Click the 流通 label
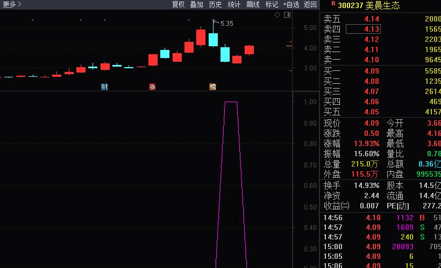The height and width of the screenshot is (268, 441). [x=395, y=195]
